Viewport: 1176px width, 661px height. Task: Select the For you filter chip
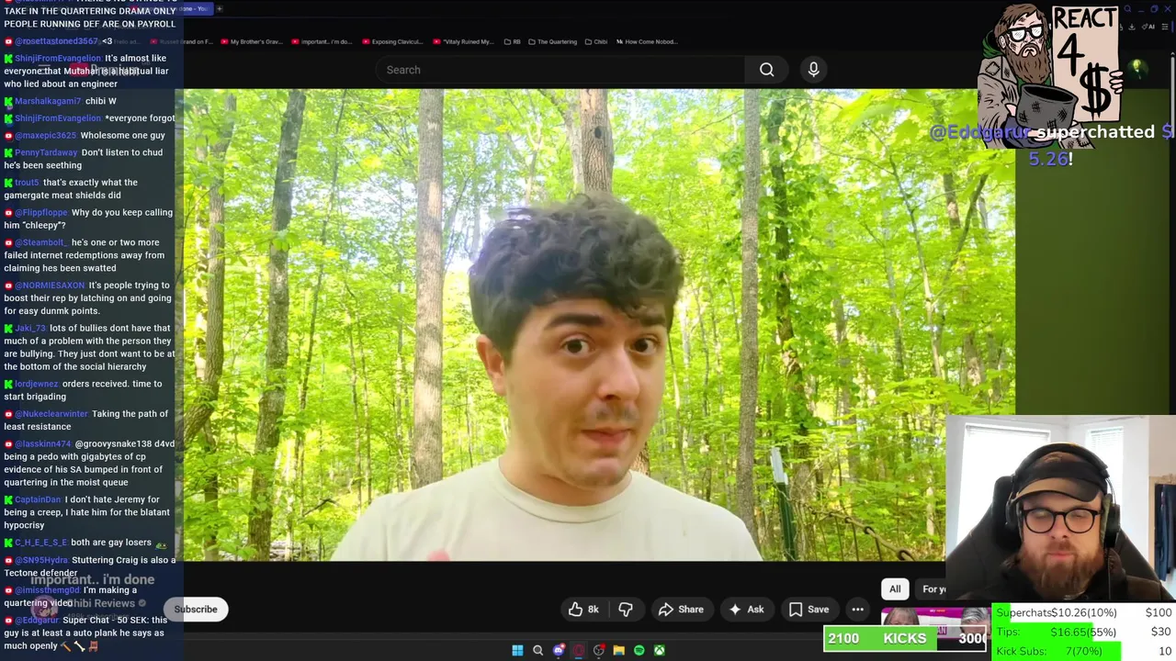[933, 589]
